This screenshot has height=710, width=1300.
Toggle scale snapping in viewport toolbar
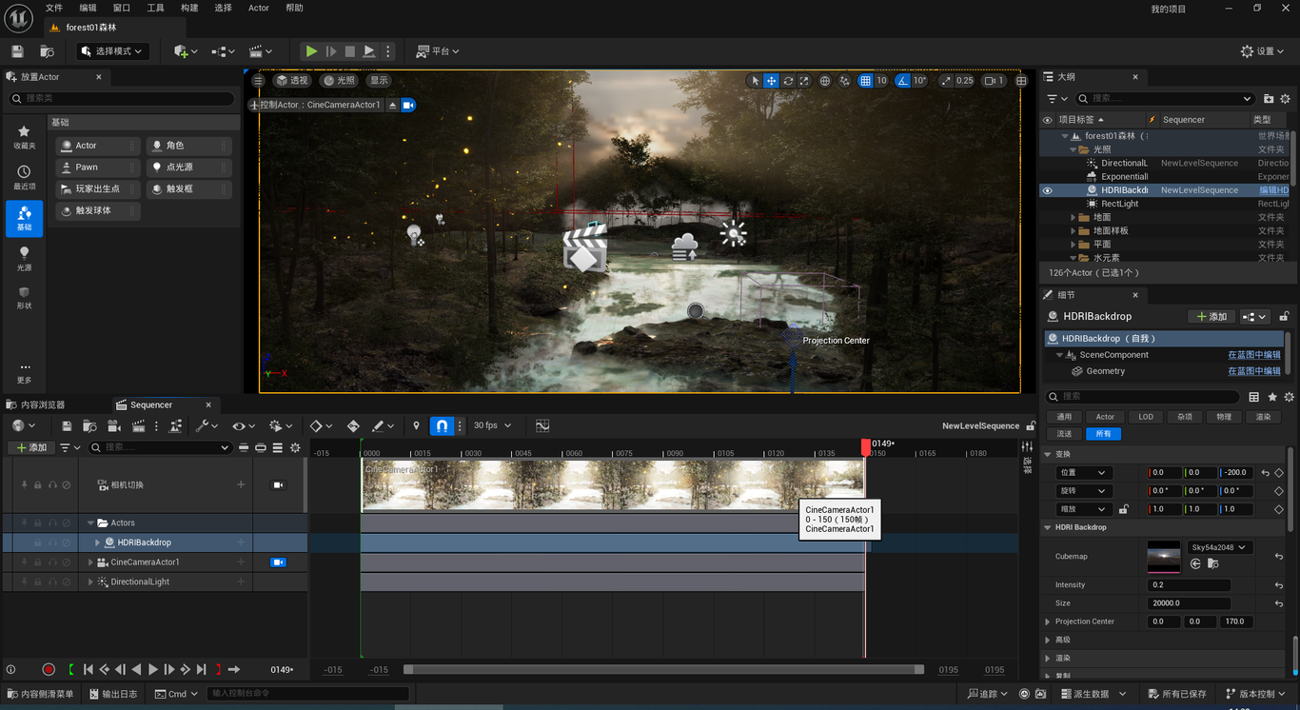946,81
